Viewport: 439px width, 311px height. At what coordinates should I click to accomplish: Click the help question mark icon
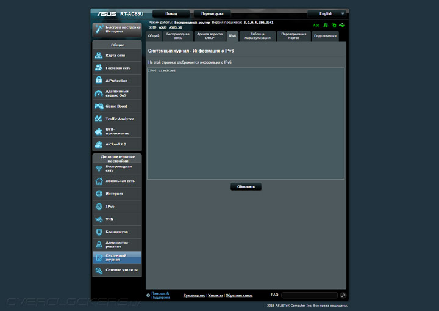pyautogui.click(x=148, y=295)
